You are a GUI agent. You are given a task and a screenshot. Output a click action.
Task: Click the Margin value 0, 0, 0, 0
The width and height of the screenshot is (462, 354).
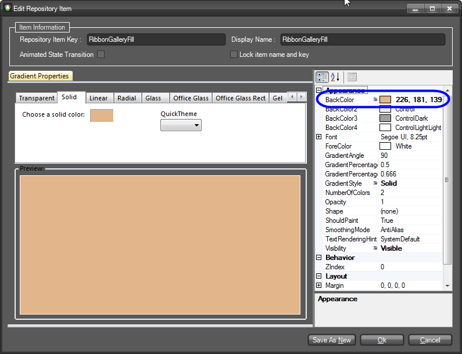pyautogui.click(x=393, y=286)
